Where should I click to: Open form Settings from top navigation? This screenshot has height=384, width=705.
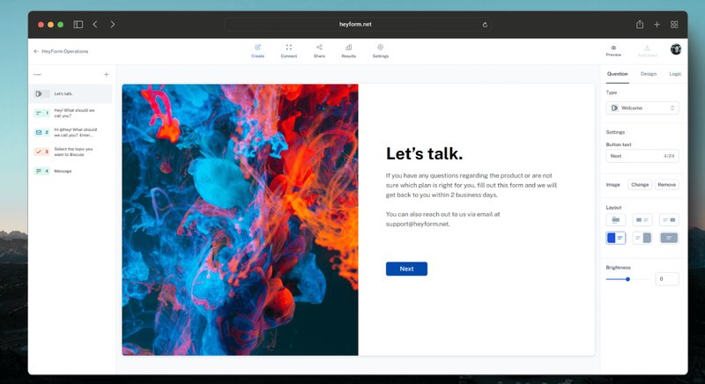pyautogui.click(x=380, y=50)
